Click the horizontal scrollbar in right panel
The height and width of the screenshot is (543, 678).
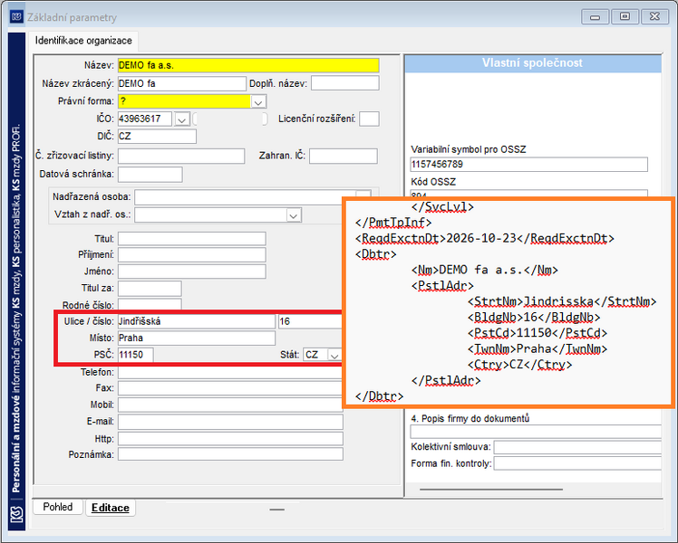491,490
